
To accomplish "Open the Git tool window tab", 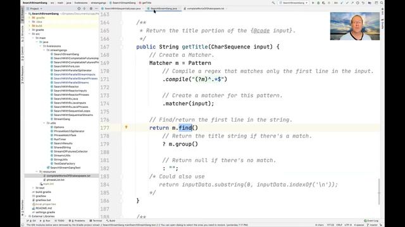I will pyautogui.click(x=31, y=221).
